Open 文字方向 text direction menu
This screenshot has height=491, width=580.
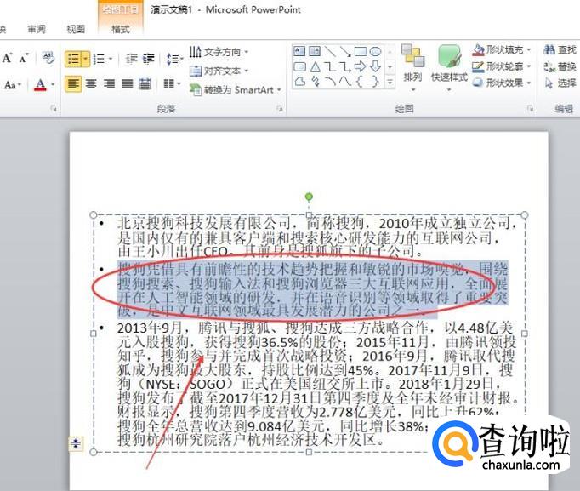click(219, 52)
